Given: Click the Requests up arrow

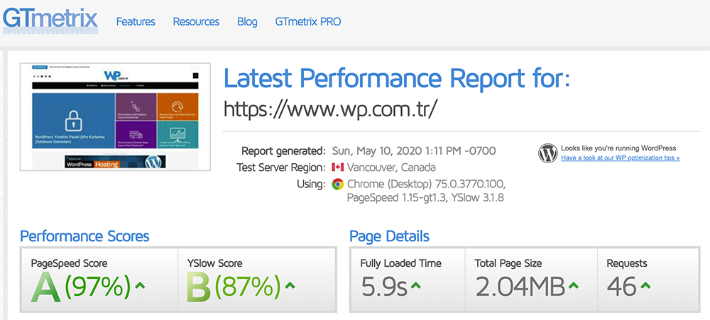Looking at the screenshot, I should pyautogui.click(x=645, y=286).
